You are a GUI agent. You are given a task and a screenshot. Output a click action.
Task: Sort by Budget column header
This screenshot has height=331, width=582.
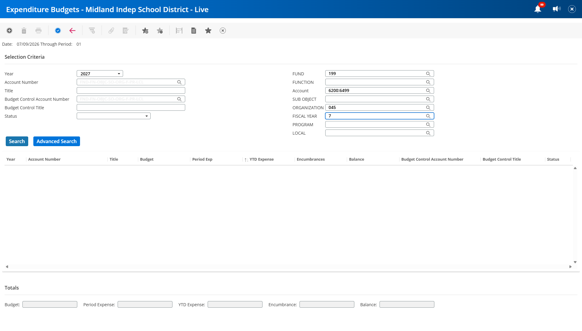pyautogui.click(x=147, y=159)
